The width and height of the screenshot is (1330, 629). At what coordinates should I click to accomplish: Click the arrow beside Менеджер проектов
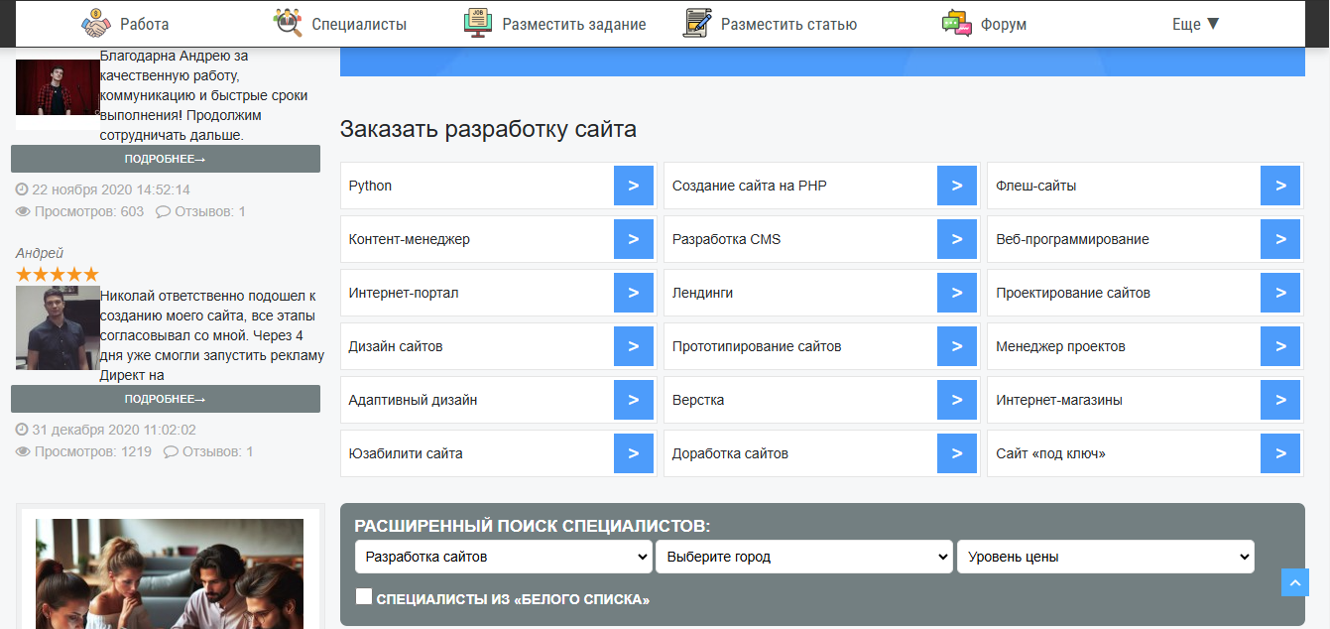(1280, 346)
